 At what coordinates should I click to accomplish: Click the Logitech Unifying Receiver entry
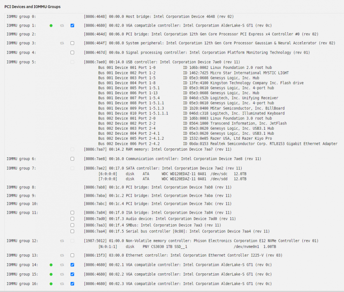188,98
